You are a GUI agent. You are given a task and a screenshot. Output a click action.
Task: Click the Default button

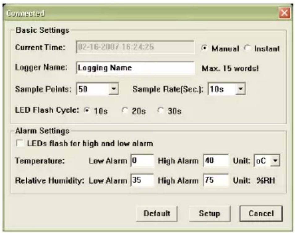coord(157,213)
